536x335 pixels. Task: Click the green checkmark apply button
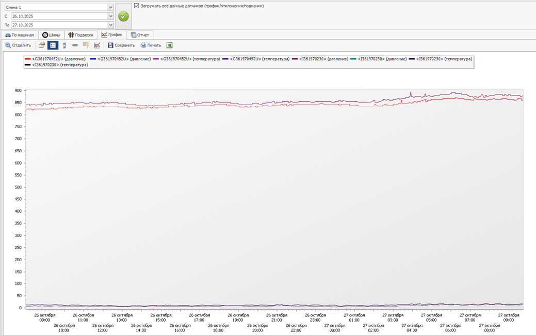(123, 16)
